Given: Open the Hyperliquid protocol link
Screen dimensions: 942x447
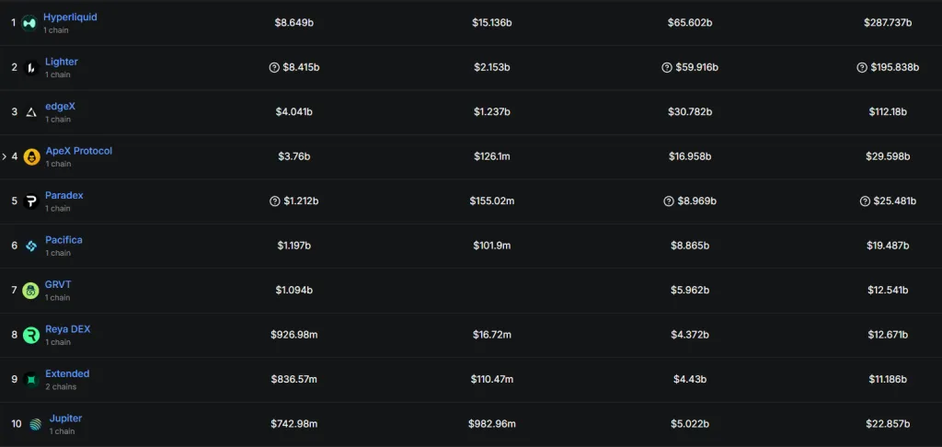Looking at the screenshot, I should [70, 17].
